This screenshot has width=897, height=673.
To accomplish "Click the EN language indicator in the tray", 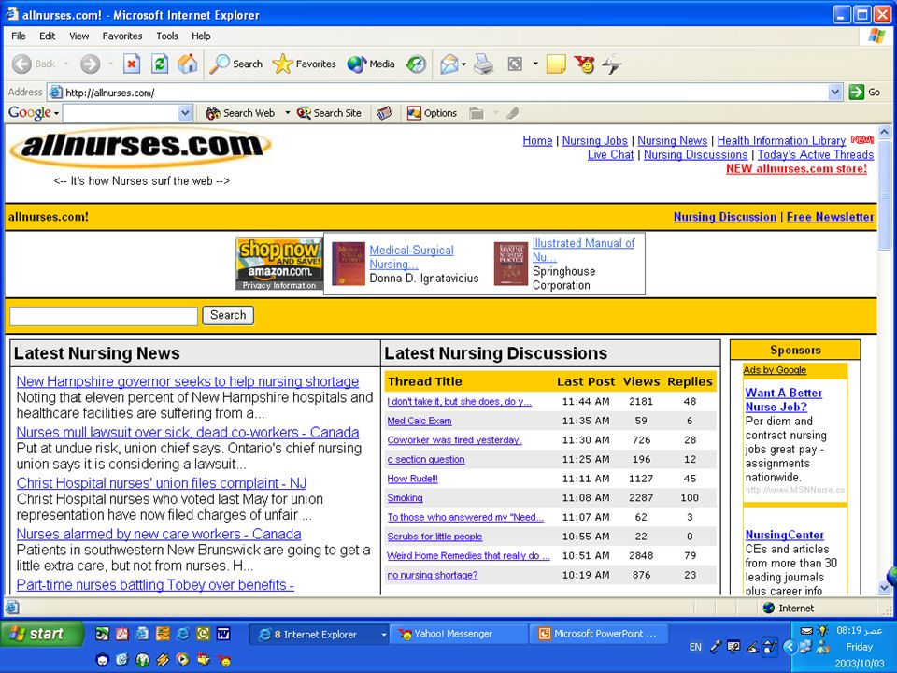I will [695, 647].
